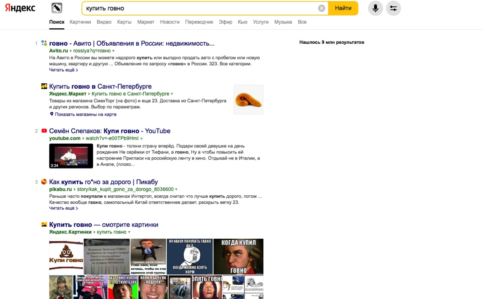Open ЗА ГОВНО КУПЛЮ meme thumbnail
The image size is (483, 299).
[x=123, y=287]
